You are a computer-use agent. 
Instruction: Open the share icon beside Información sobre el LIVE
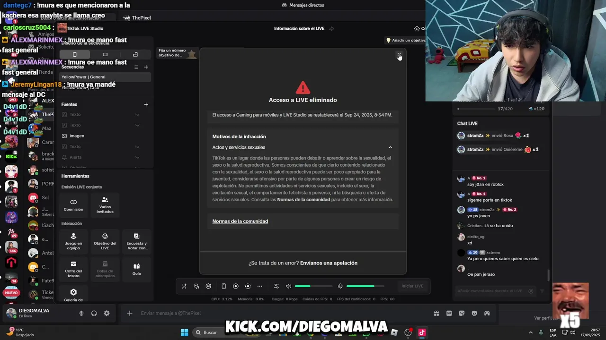click(331, 29)
